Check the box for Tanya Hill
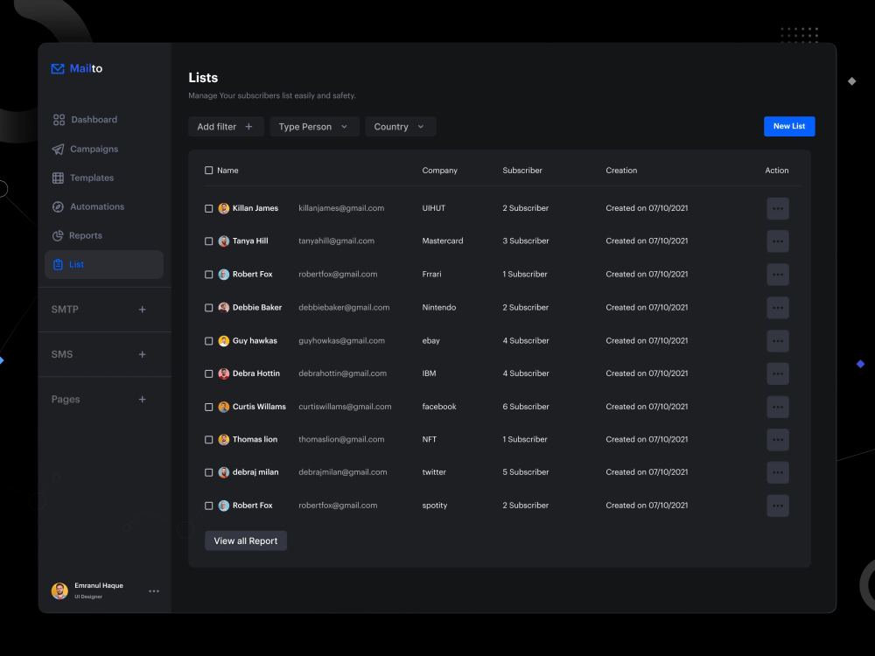 point(209,241)
